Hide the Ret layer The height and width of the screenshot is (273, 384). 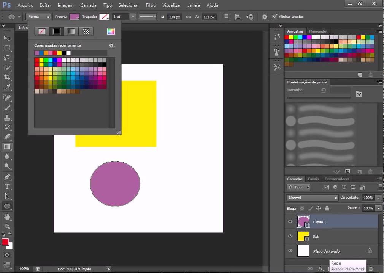pos(290,236)
